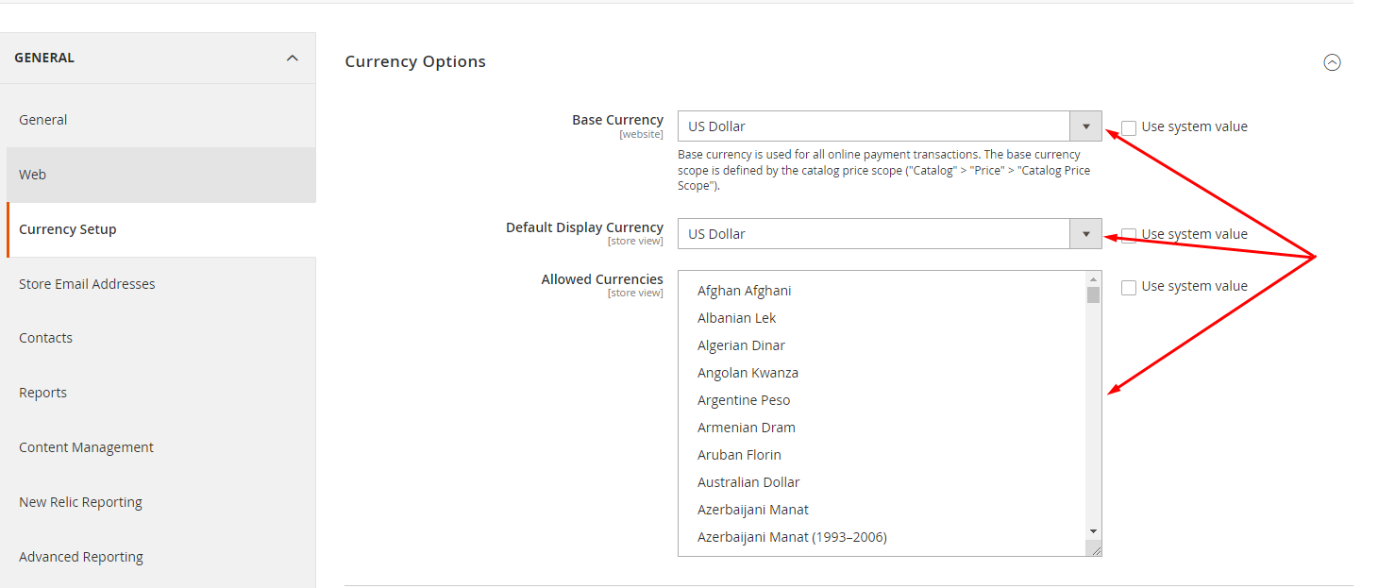This screenshot has width=1378, height=588.
Task: Select the Web settings section
Action: click(33, 174)
